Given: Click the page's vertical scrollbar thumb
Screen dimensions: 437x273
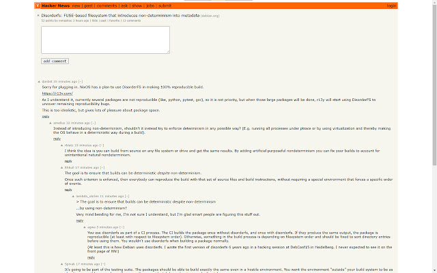Looking at the screenshot, I should [x=434, y=85].
